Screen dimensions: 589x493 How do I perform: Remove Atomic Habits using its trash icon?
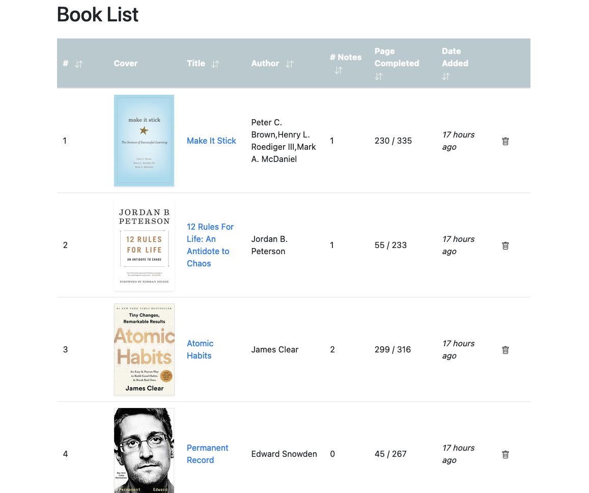(x=505, y=350)
